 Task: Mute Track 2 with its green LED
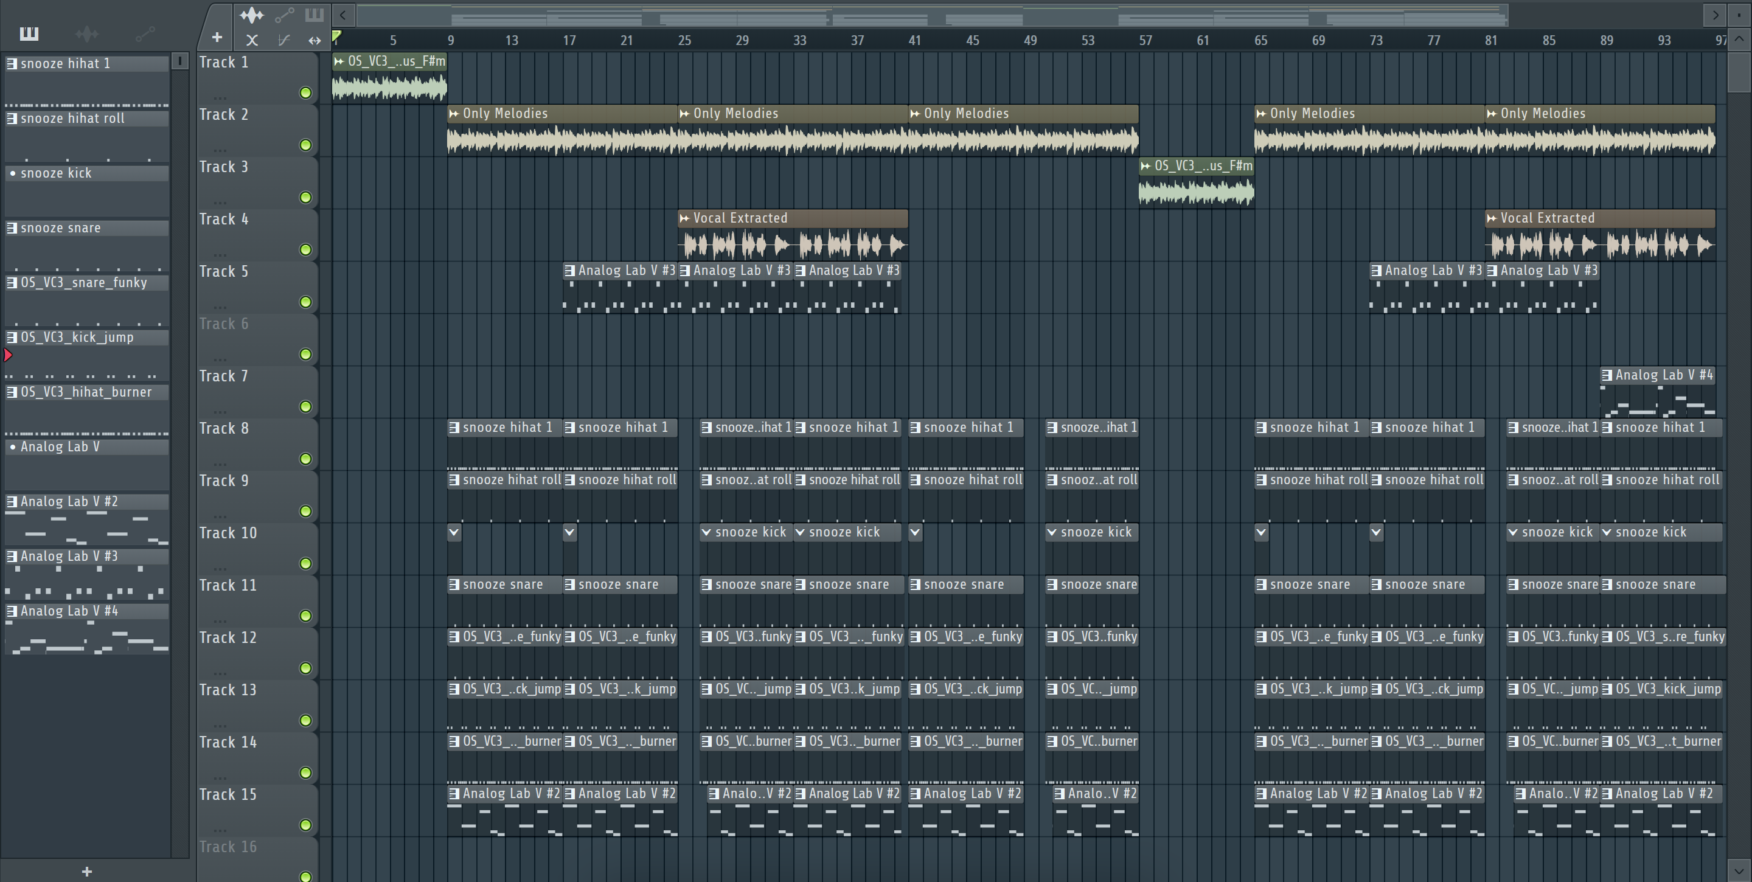pyautogui.click(x=305, y=145)
